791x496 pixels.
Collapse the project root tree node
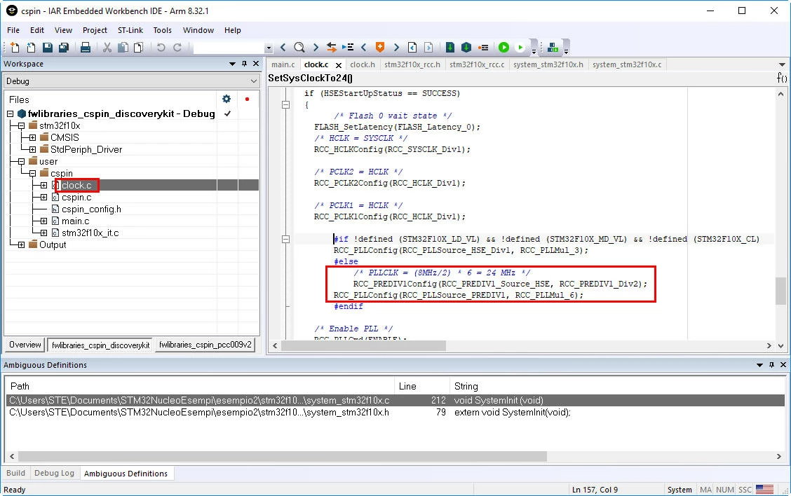[10, 114]
